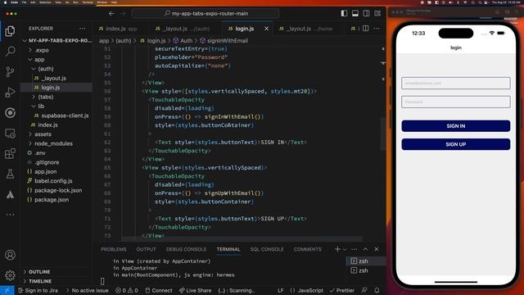Click the errors and warnings status item
Image resolution: width=524 pixels, height=295 pixels.
[x=126, y=290]
